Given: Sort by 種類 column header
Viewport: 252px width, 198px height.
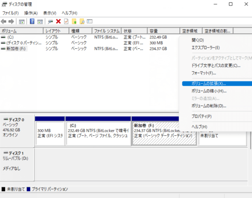Looking at the screenshot, I should pyautogui.click(x=80, y=31).
